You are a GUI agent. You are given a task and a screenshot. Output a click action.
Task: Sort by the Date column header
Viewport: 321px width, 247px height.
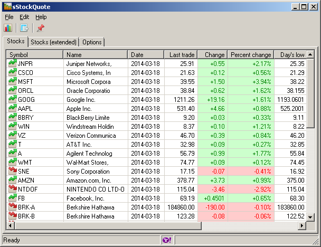pos(146,55)
